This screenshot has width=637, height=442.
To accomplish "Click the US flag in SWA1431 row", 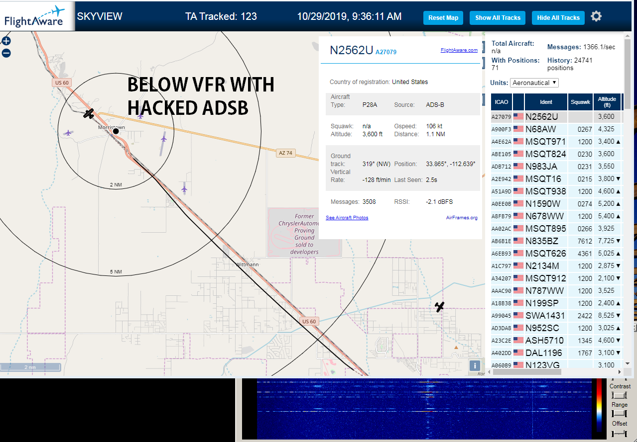I will [x=518, y=316].
